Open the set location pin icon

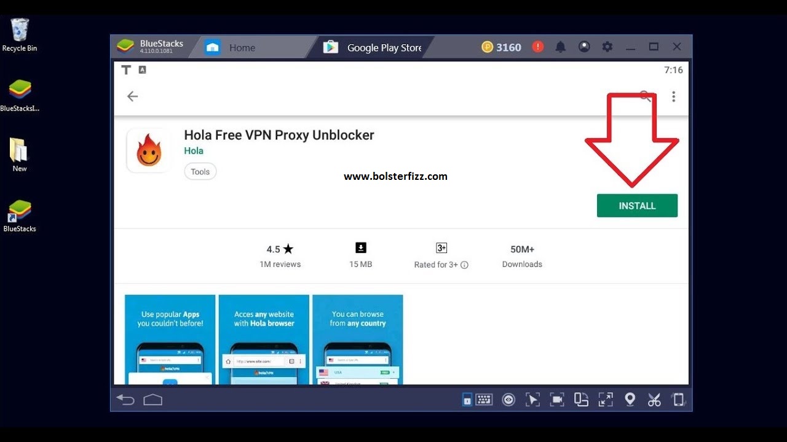(x=630, y=400)
